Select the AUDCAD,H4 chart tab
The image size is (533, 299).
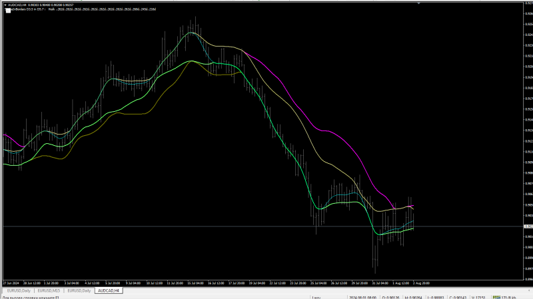point(109,291)
